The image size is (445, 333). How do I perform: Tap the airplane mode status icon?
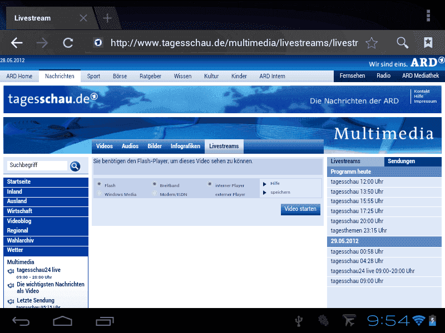(x=349, y=321)
